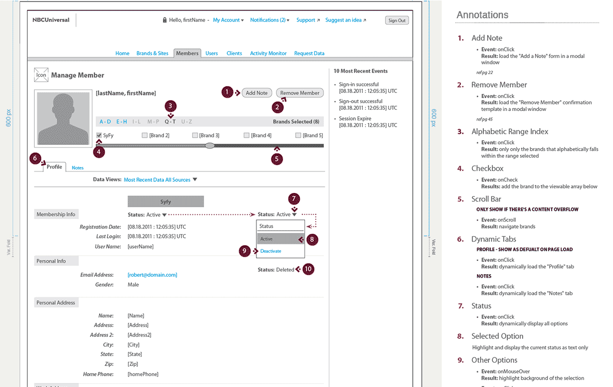Click the brands horizontal scroll bar handle

pyautogui.click(x=209, y=146)
